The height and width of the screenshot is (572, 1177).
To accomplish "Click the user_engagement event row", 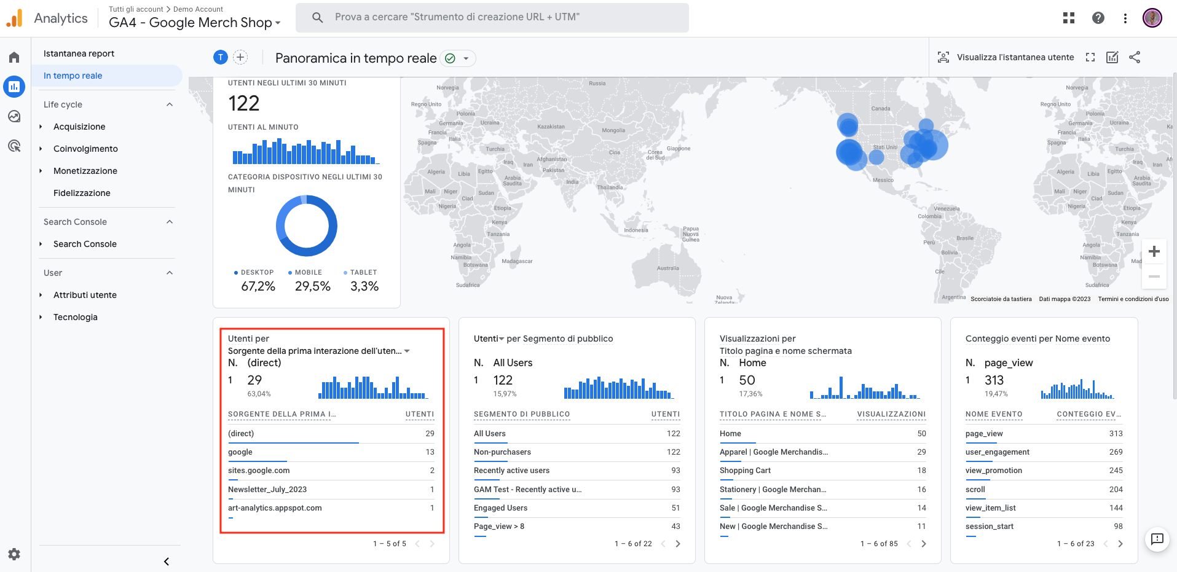I will click(x=1044, y=452).
